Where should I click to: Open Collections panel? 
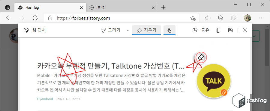[x=220, y=18]
